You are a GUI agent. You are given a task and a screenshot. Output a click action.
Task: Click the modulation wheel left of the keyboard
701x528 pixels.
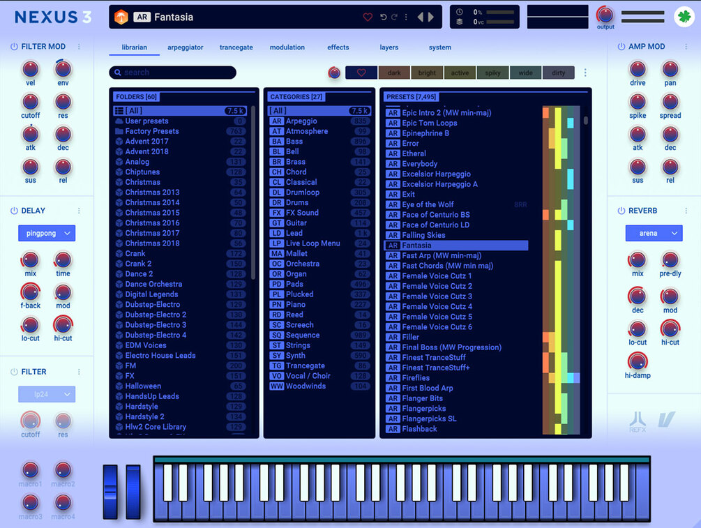tap(133, 492)
